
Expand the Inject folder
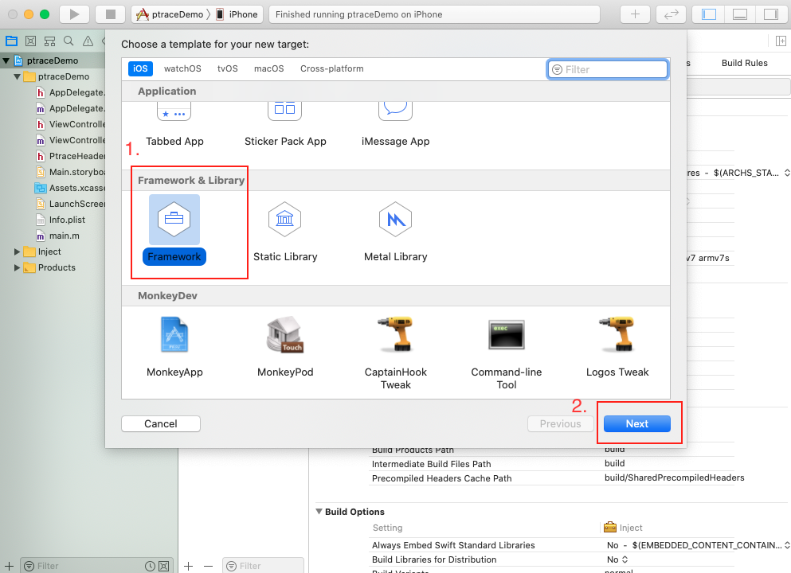click(18, 251)
